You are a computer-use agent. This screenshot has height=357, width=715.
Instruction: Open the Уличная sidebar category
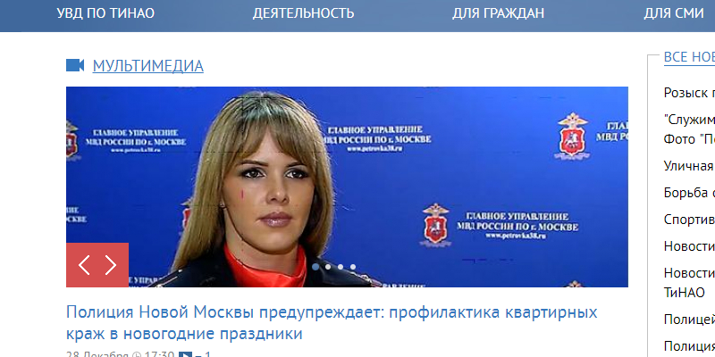(689, 166)
